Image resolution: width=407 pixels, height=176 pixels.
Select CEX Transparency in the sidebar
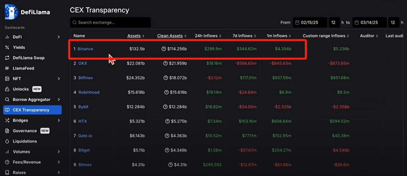click(x=32, y=110)
